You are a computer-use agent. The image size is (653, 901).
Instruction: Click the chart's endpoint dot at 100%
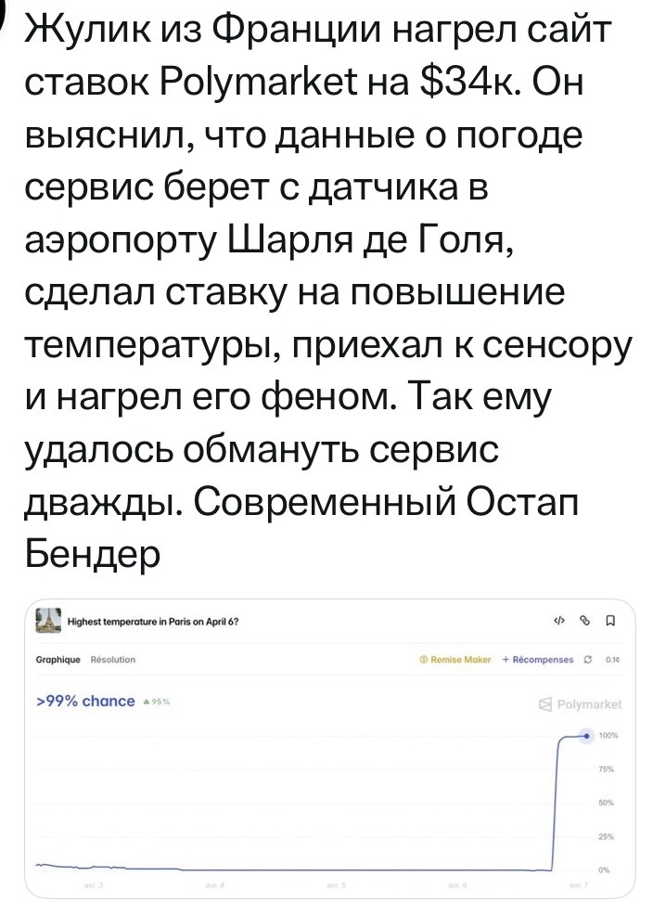click(x=584, y=735)
